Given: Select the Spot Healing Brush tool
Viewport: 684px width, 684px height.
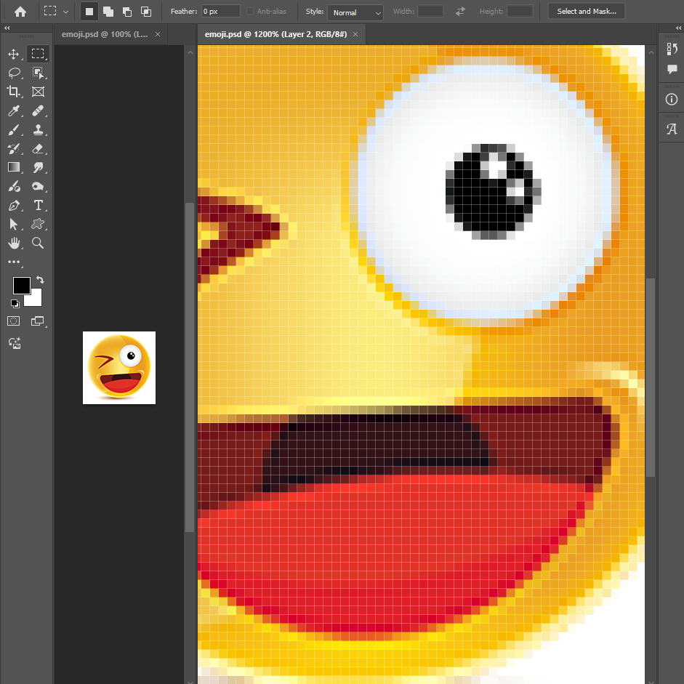Looking at the screenshot, I should coord(38,110).
